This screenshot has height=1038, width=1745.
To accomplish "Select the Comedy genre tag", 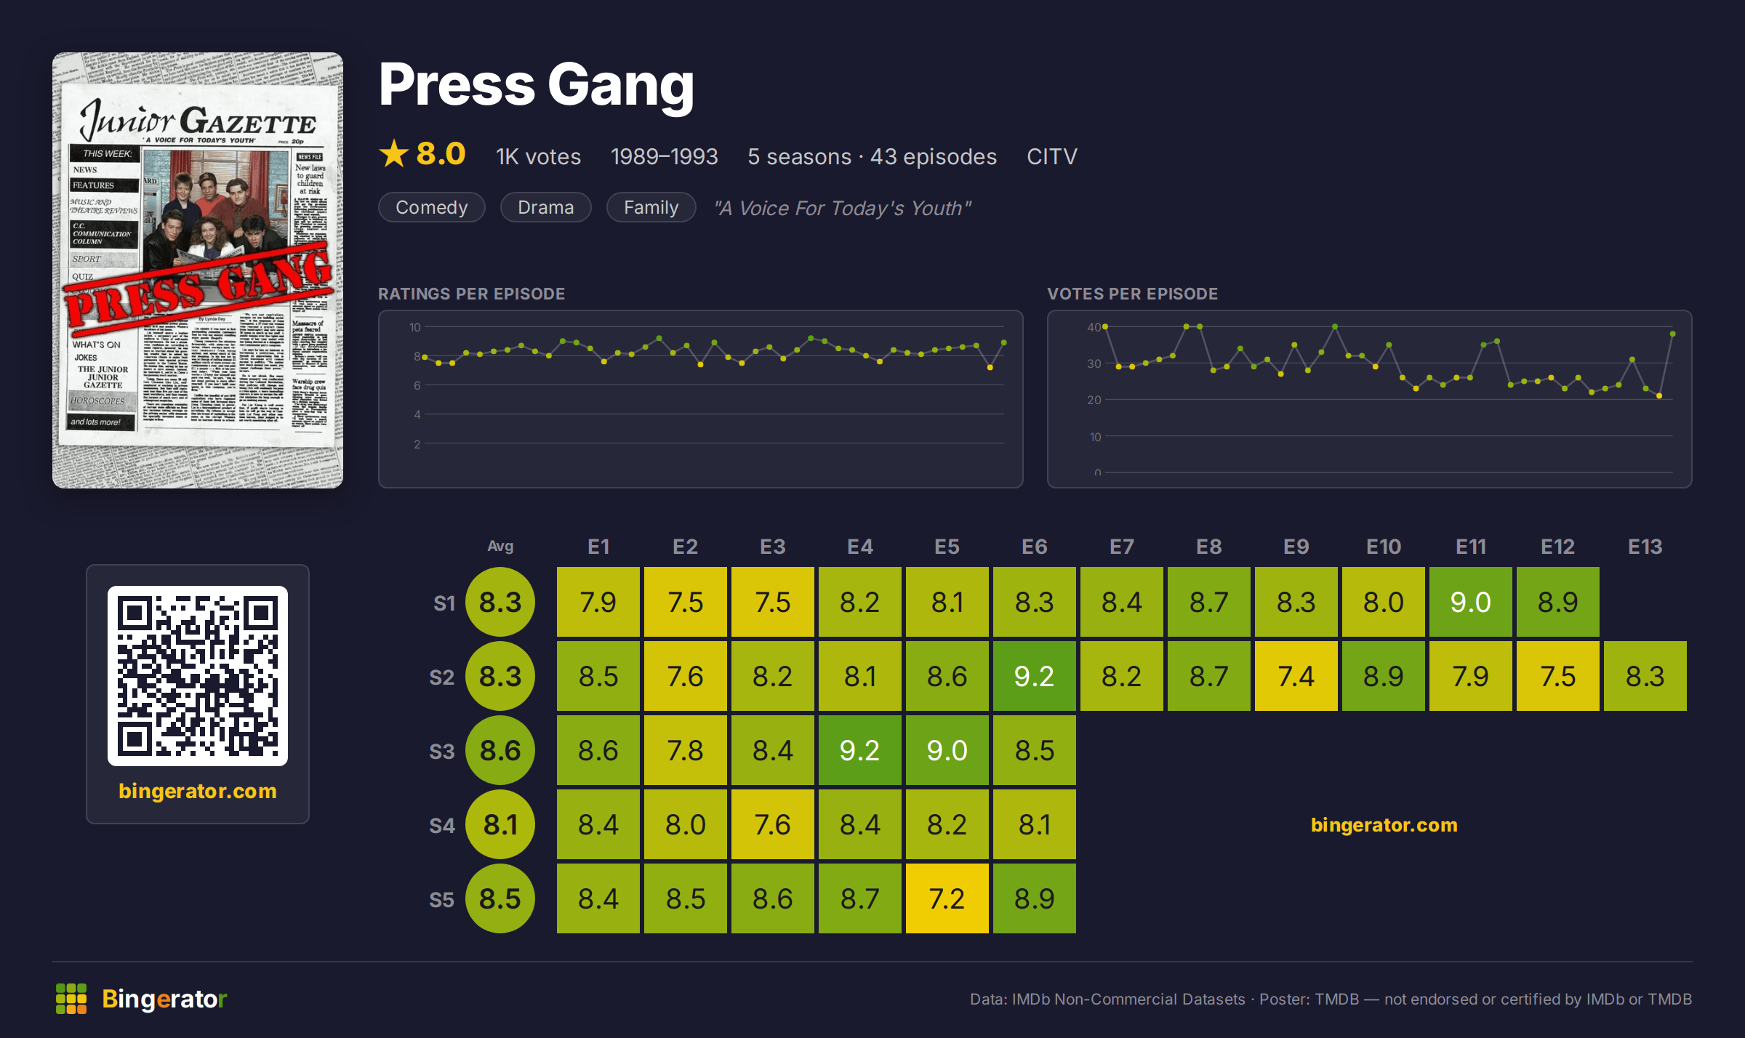I will (x=432, y=207).
